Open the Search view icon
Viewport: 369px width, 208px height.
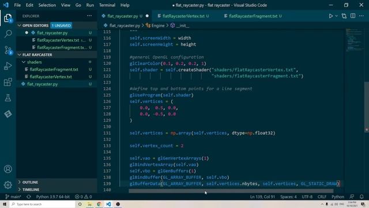(7, 34)
